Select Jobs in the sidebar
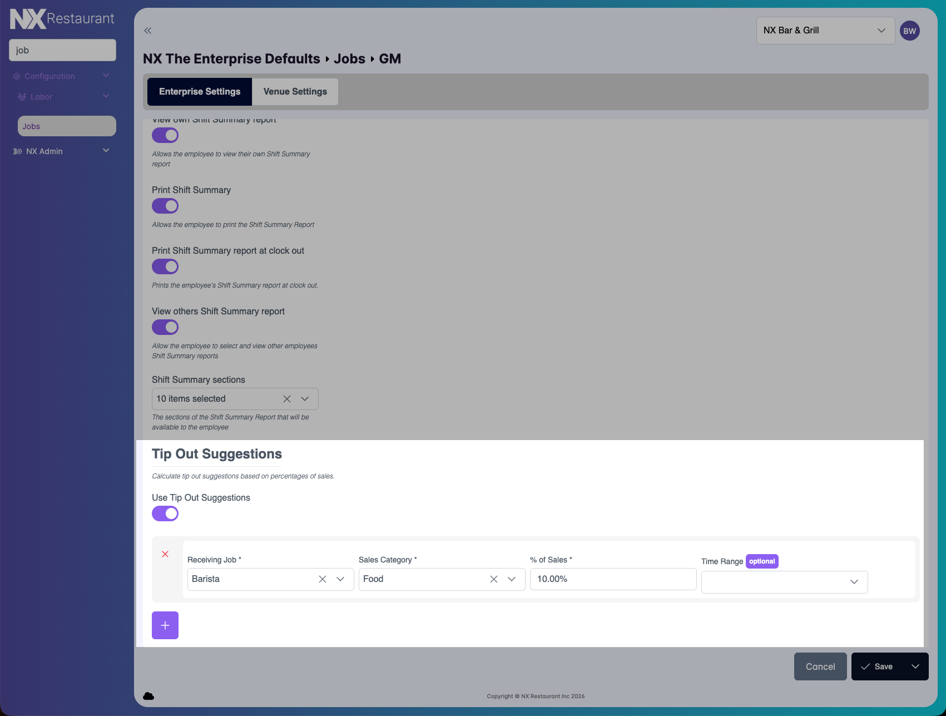Screen dimensions: 946x716 tap(67, 126)
